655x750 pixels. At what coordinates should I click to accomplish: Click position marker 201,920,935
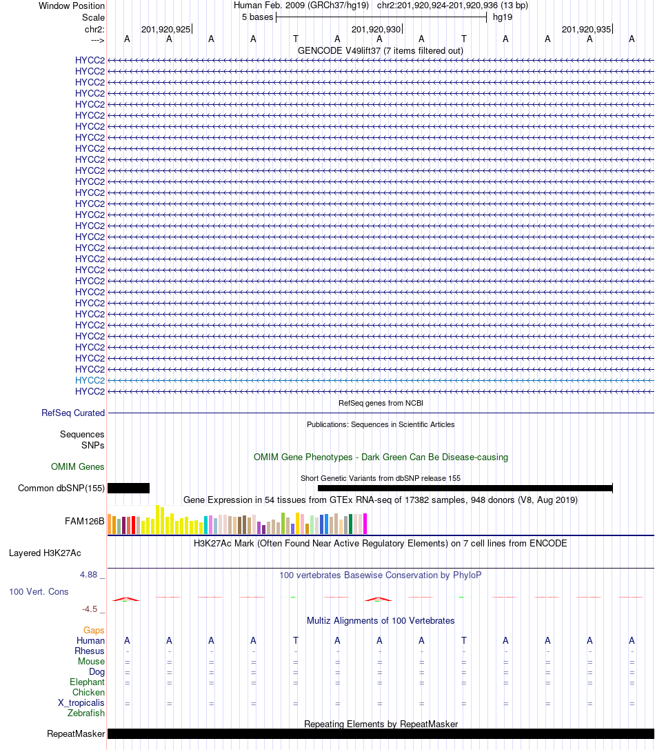(x=587, y=29)
